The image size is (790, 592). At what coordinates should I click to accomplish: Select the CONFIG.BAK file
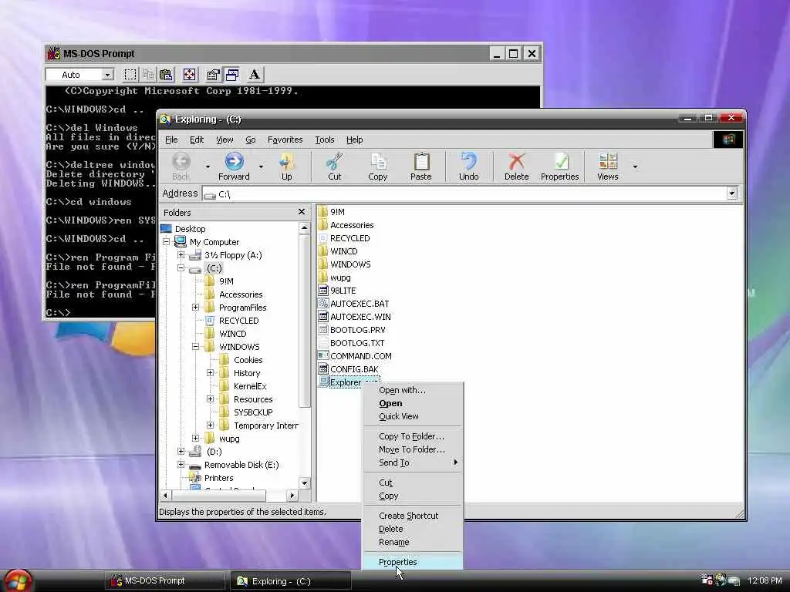(354, 369)
